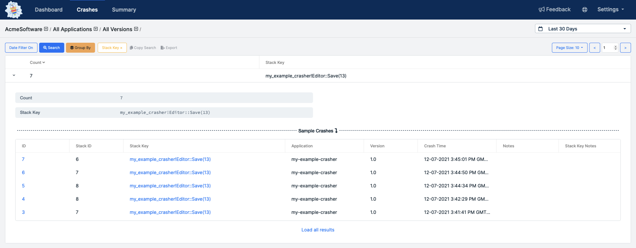Remove the Stack Key group filter
This screenshot has height=248, width=636.
121,48
